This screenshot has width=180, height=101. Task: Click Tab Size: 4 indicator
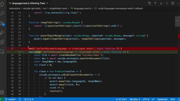(135, 99)
